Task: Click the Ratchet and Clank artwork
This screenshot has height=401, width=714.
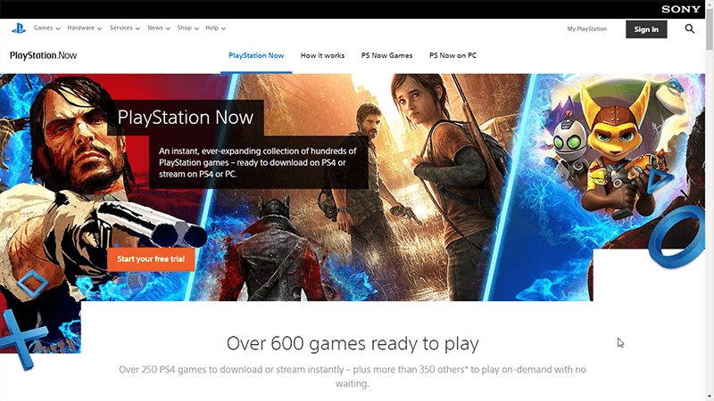Action: 606,150
